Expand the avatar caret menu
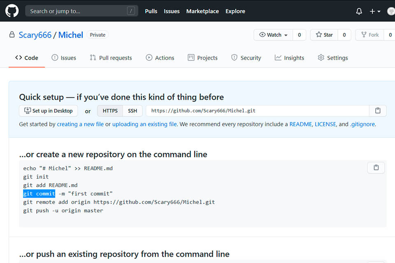Screen dimensions: 395x263 point(379,11)
